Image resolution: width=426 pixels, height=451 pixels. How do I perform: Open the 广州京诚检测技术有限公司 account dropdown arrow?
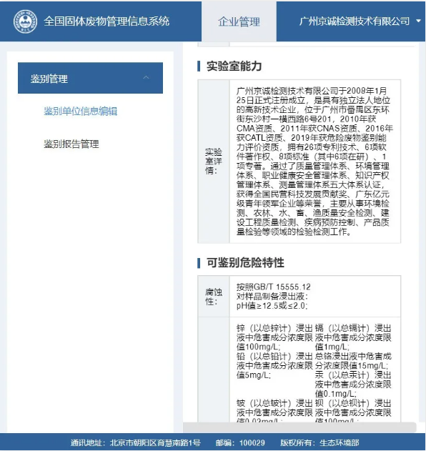coord(419,21)
